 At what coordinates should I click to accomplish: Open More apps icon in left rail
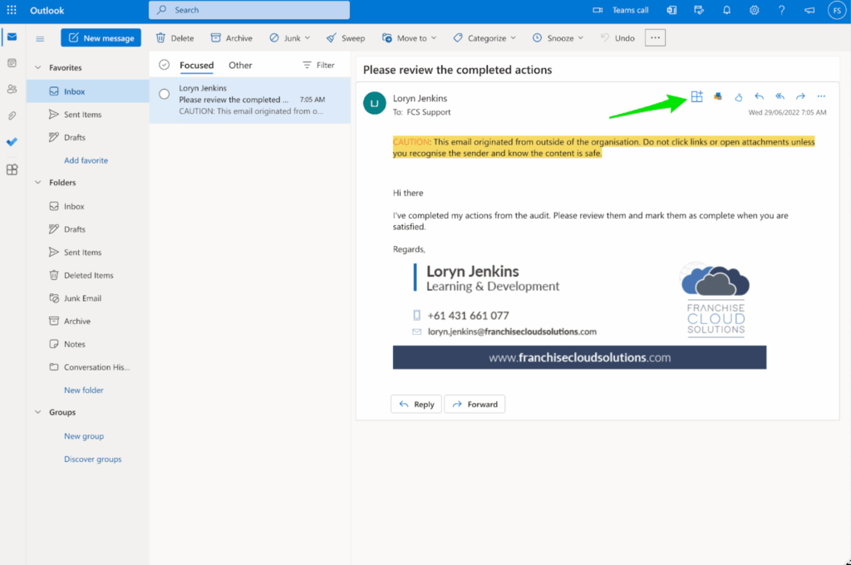pos(12,169)
